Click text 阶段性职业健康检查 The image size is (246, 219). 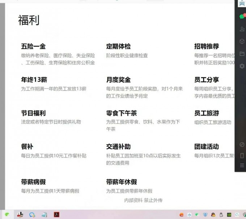tap(127, 56)
